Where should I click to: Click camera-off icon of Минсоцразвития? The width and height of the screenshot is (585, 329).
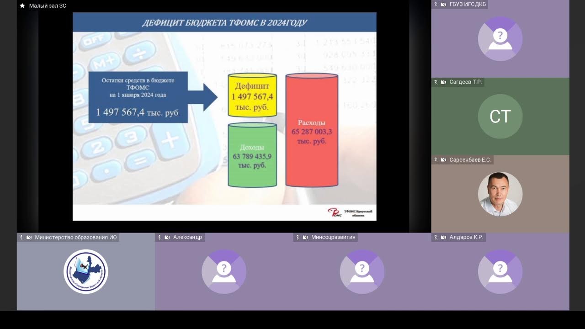(x=305, y=238)
